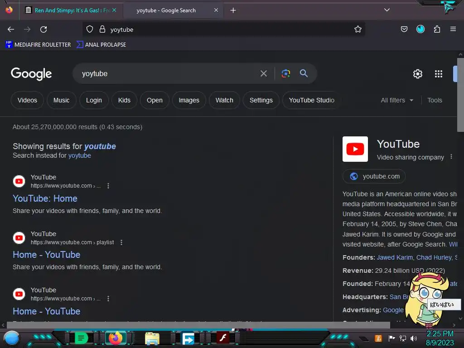Select the Kids filter chip
This screenshot has width=464, height=348.
tap(124, 100)
